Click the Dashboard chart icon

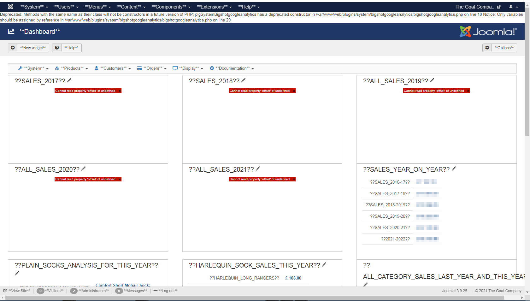[x=11, y=32]
